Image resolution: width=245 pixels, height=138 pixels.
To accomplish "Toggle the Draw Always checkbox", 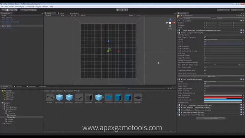I will [205, 84].
